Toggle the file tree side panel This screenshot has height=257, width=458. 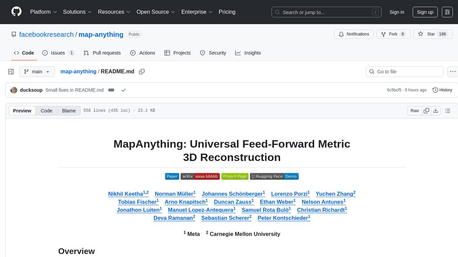(11, 72)
